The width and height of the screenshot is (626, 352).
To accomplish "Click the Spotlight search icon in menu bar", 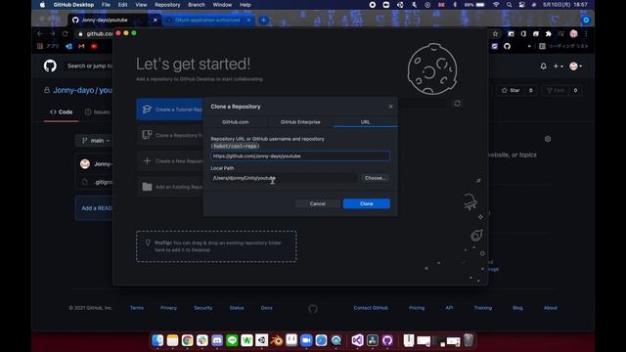I will pyautogui.click(x=509, y=5).
